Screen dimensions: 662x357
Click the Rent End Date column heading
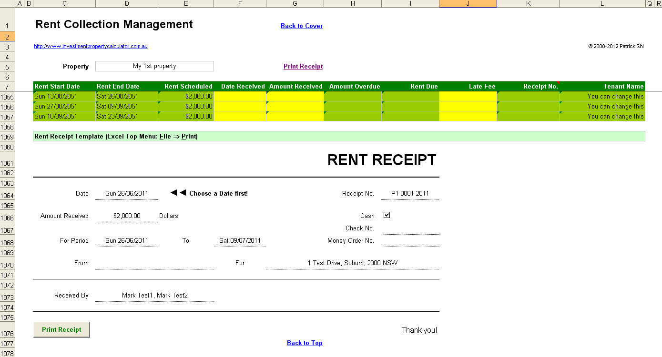127,87
